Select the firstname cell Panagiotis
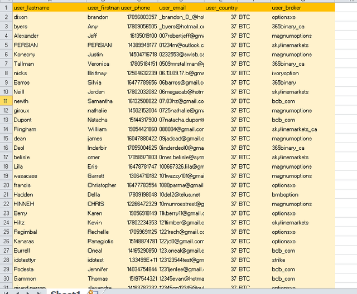Screen dimensions: 357x294 click(x=103, y=241)
